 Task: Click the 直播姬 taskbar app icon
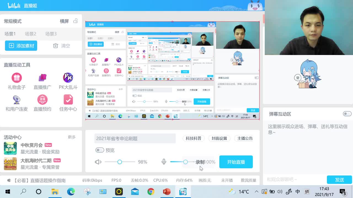(x=183, y=192)
